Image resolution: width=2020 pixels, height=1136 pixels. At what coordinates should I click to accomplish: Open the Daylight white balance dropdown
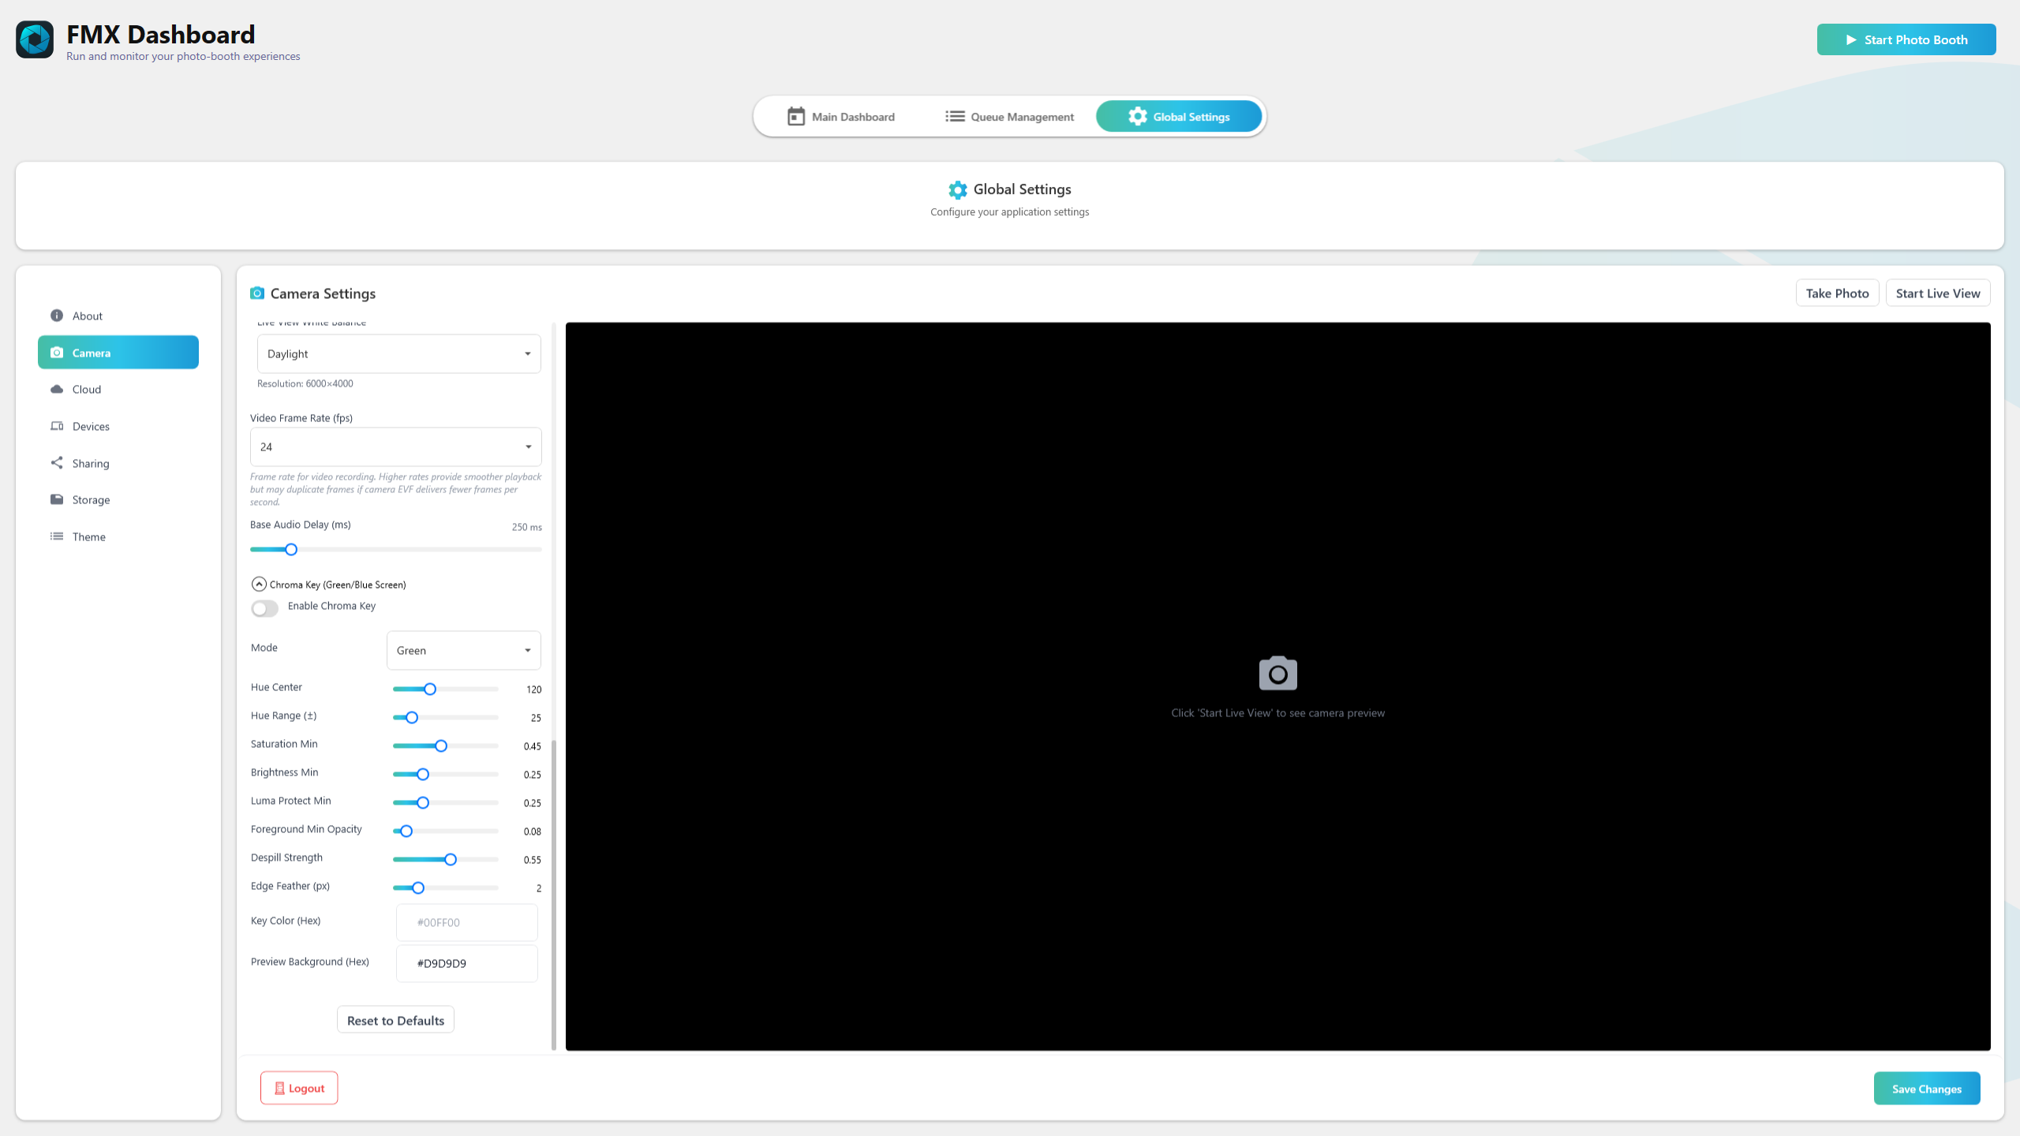398,354
